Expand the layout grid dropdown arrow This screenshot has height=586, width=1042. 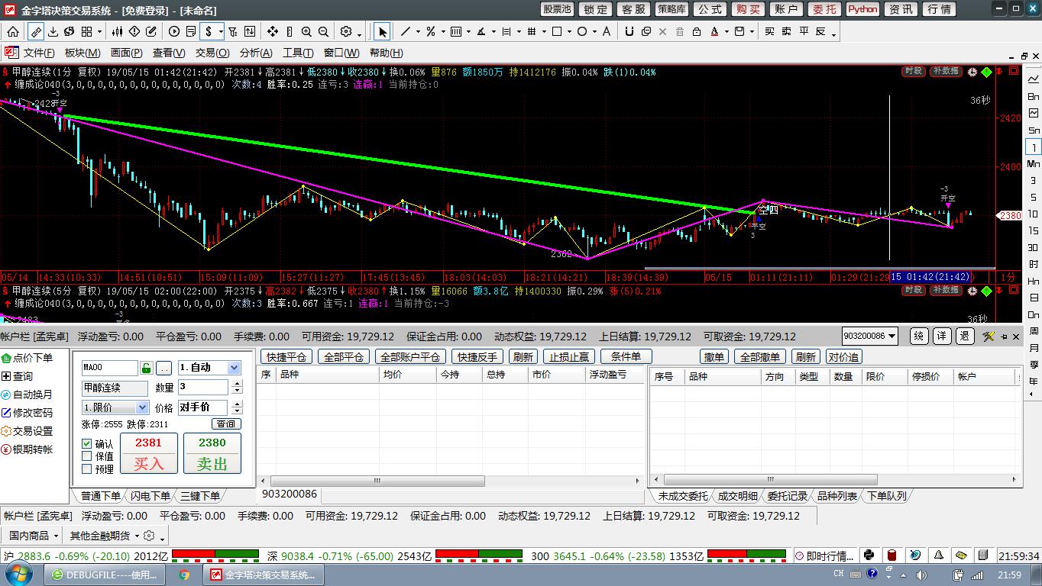(100, 32)
